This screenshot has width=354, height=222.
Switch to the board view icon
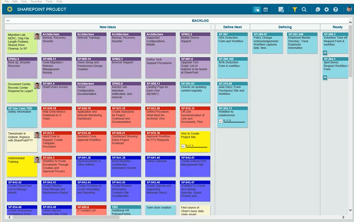[x=257, y=9]
